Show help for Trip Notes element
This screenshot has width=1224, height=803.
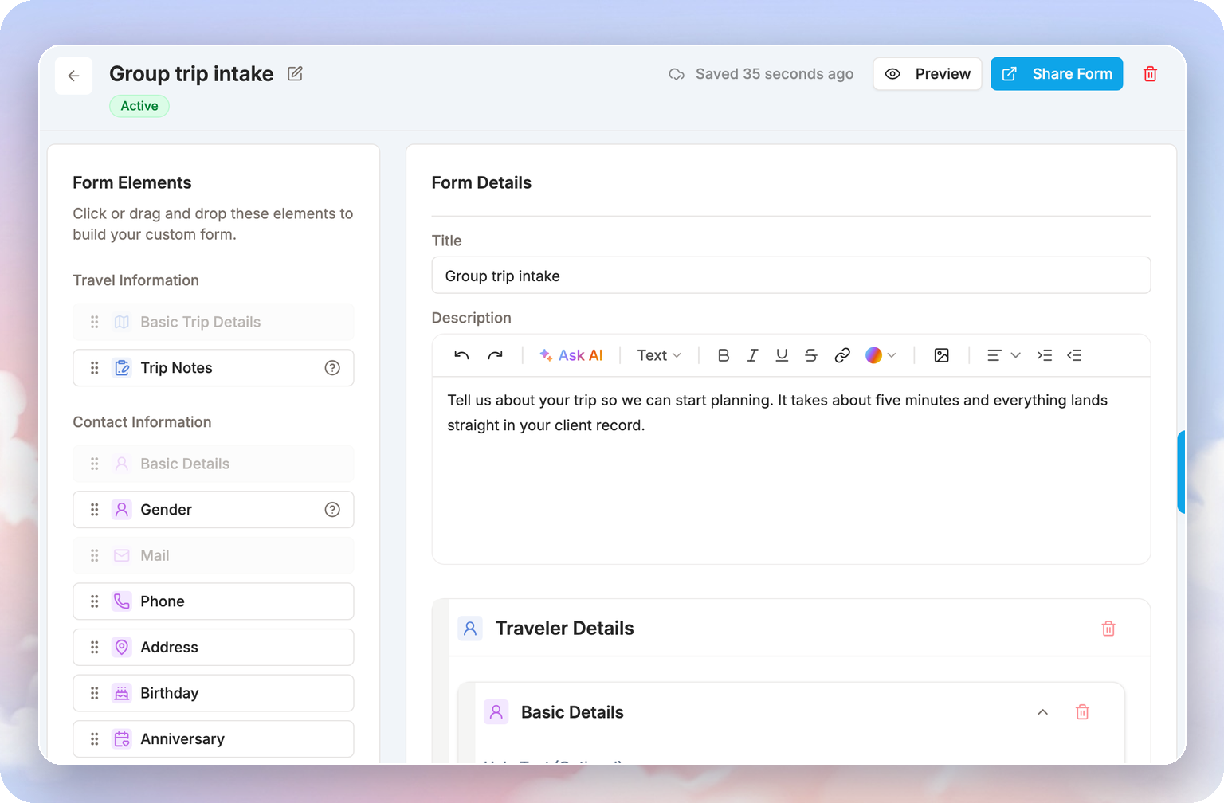point(332,368)
